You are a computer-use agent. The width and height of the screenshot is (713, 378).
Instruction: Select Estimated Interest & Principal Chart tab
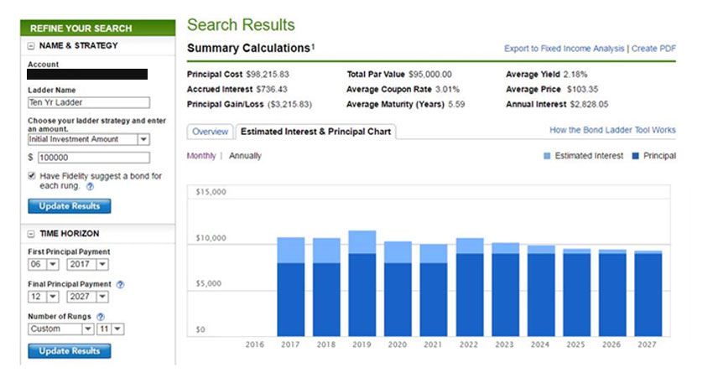tap(315, 132)
